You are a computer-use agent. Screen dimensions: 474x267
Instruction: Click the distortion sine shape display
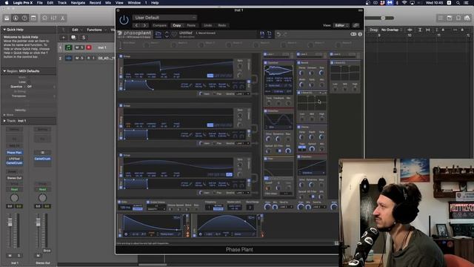tap(278, 122)
